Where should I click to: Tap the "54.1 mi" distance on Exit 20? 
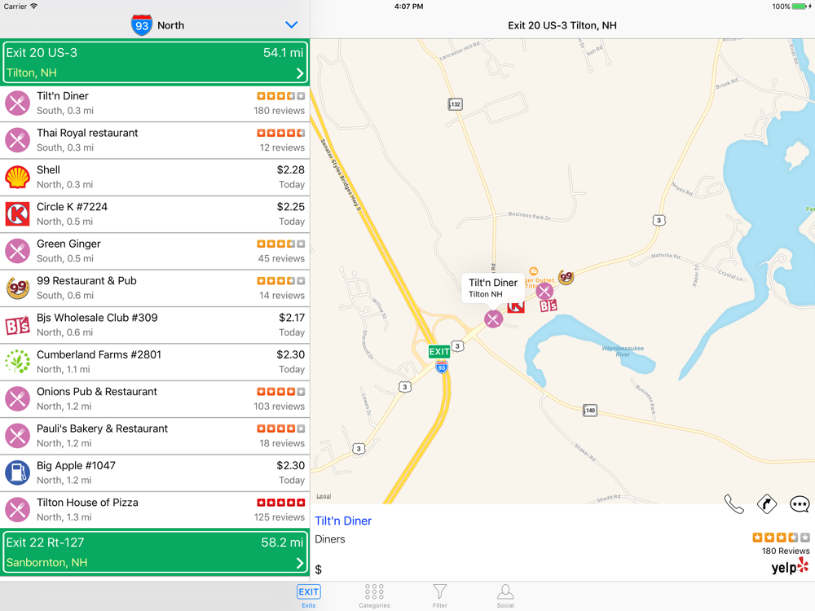tap(284, 52)
